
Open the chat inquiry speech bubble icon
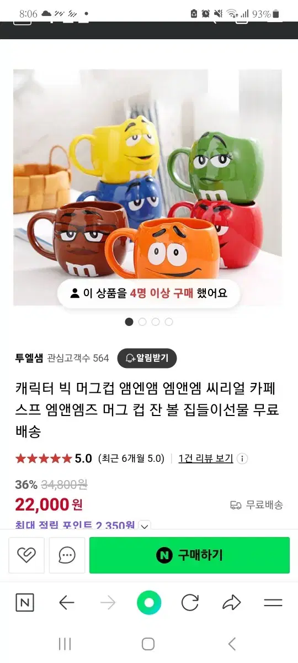67,555
